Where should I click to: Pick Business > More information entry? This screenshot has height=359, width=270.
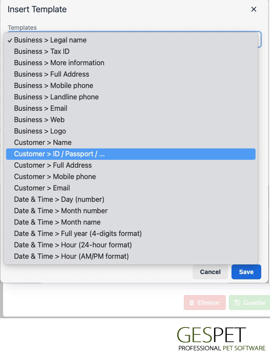(131, 63)
